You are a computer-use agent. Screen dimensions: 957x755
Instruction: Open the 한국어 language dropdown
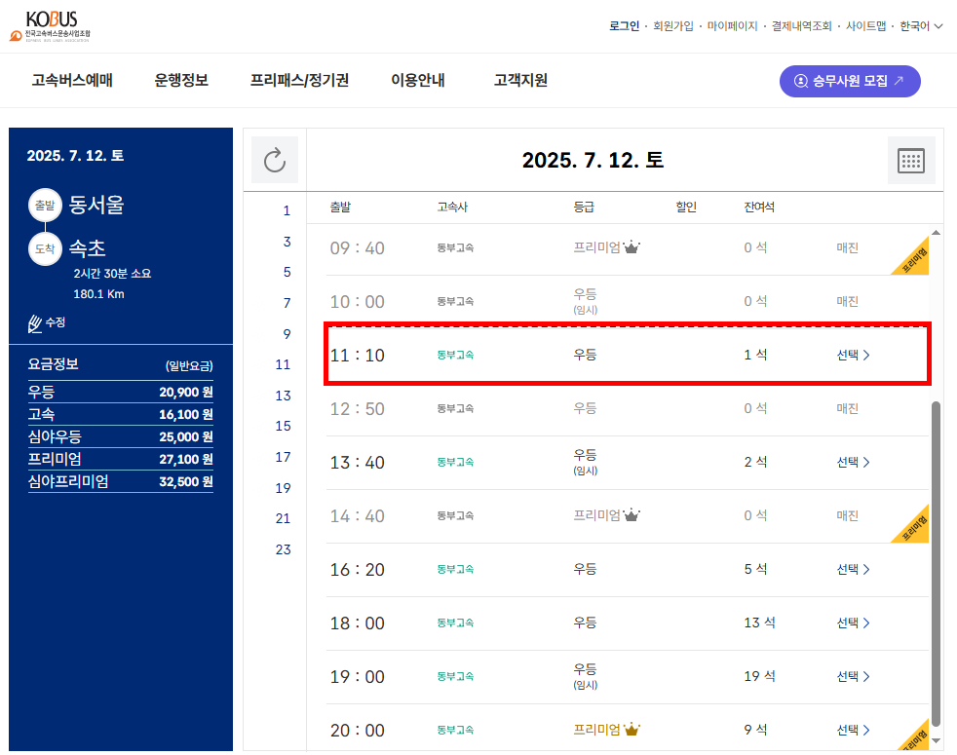click(x=921, y=25)
